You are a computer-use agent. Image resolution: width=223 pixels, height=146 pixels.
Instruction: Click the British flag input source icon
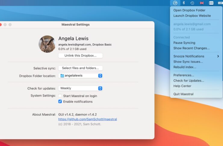click(x=202, y=3)
